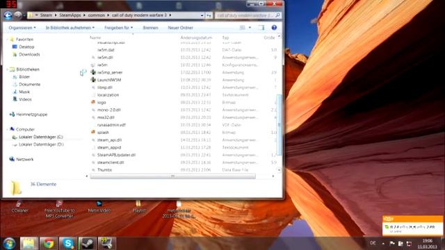Select the iw5m.dat file
The image size is (445, 250).
106,50
